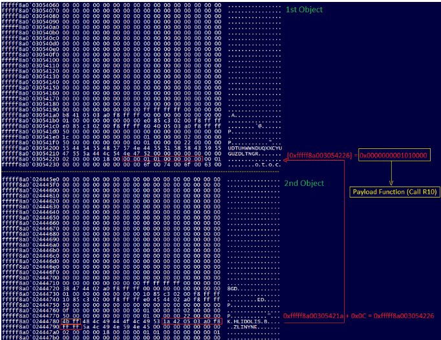The width and height of the screenshot is (441, 340).
Task: Click the orange-boxed '4b ff' bytes on row 02444780
Action: click(x=67, y=321)
